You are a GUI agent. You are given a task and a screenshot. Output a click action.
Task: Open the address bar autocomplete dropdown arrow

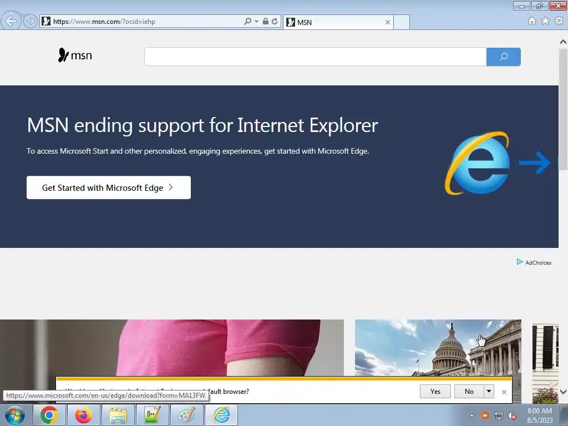(256, 22)
